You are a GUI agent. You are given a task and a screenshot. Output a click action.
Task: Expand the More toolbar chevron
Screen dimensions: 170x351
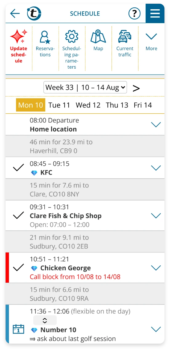pos(152,36)
